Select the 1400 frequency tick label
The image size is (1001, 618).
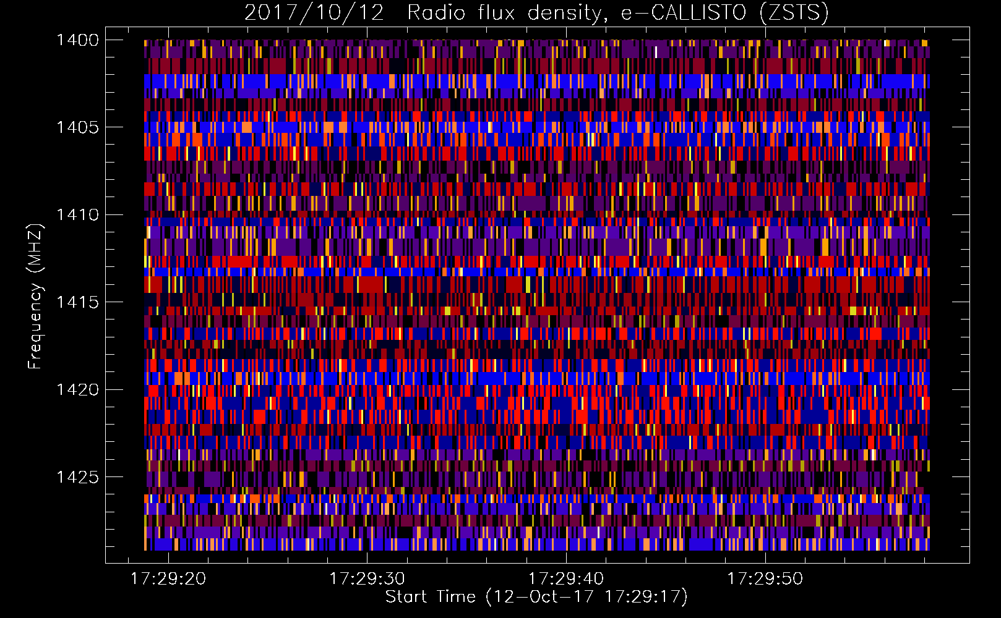click(x=78, y=40)
